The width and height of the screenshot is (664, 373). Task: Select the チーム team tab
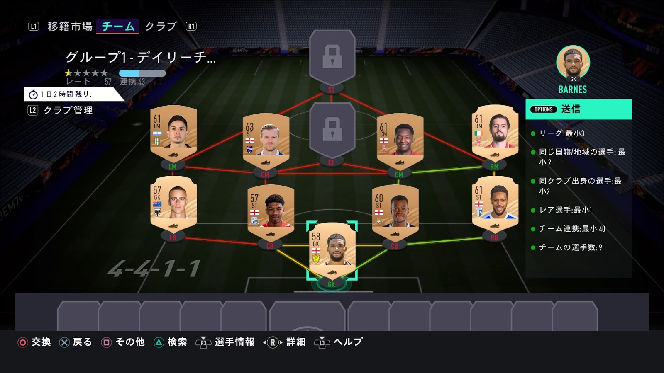coord(118,27)
